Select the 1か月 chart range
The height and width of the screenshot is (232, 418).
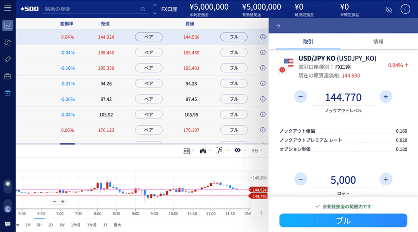[76, 225]
